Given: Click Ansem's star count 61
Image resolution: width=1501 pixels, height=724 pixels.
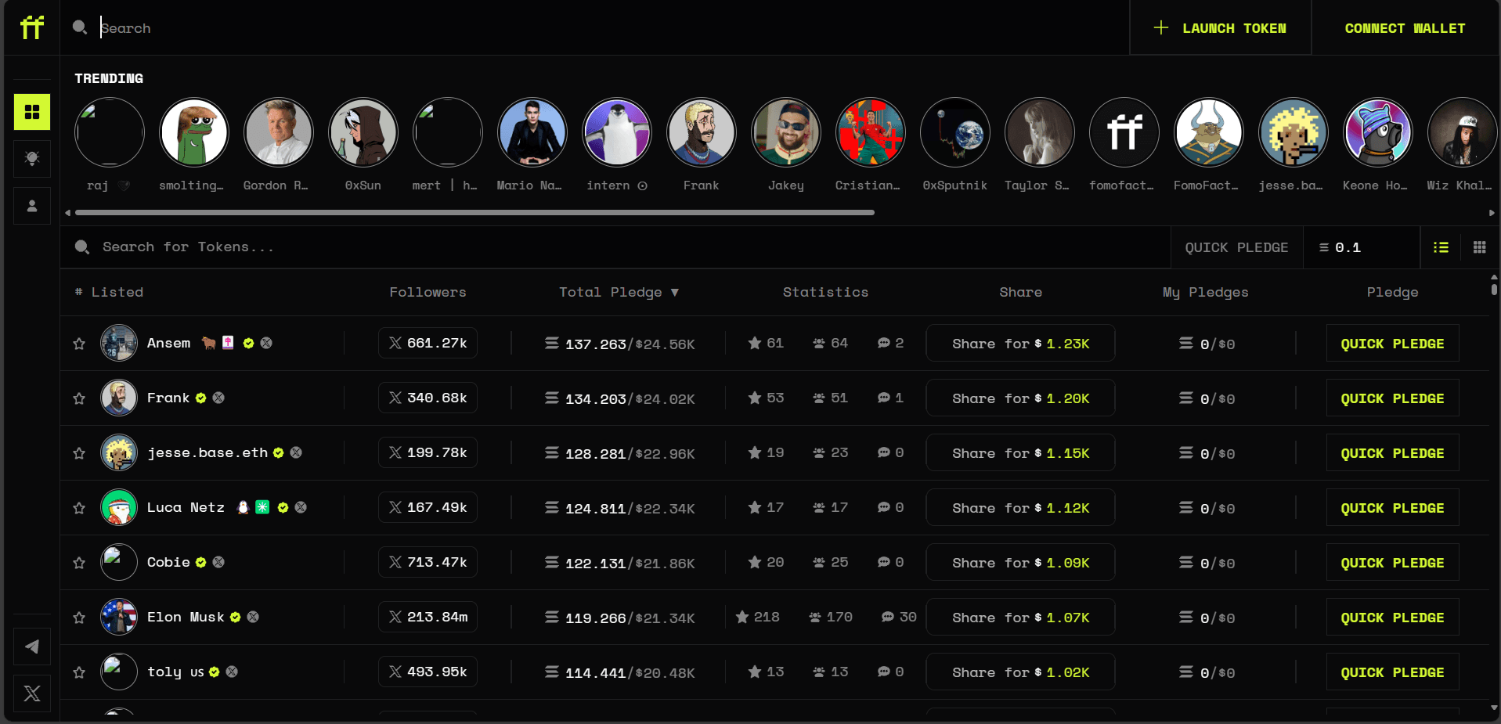Looking at the screenshot, I should (765, 343).
